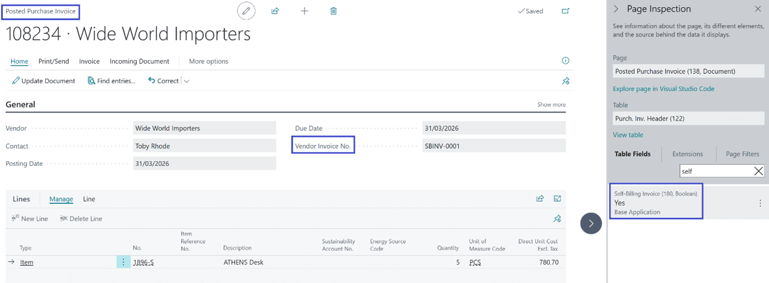Click Update Document button
This screenshot has height=283, width=769.
(44, 81)
